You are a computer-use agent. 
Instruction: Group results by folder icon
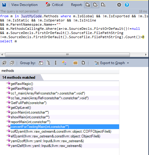click(75, 63)
